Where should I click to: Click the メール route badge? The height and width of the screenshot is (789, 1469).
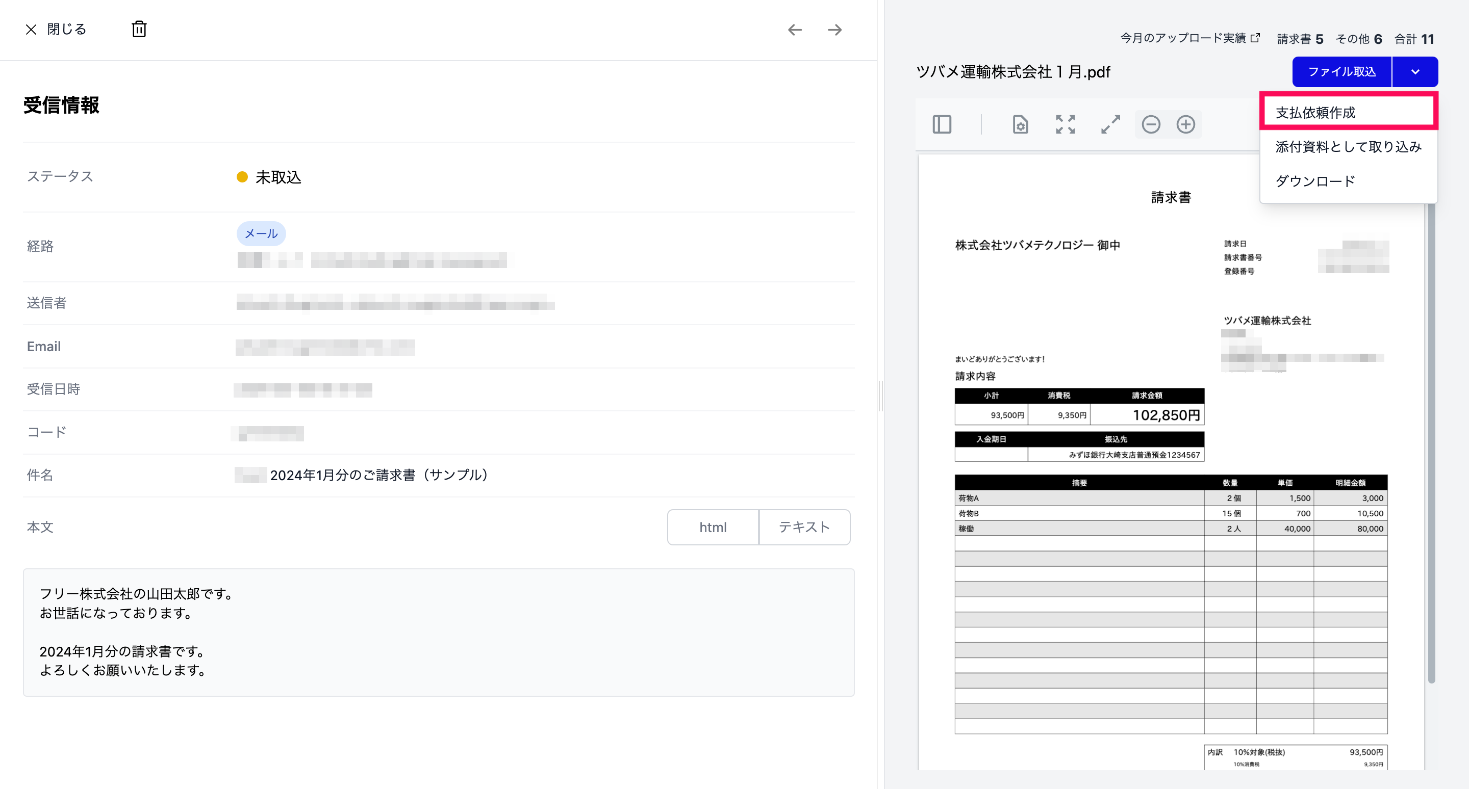coord(261,233)
